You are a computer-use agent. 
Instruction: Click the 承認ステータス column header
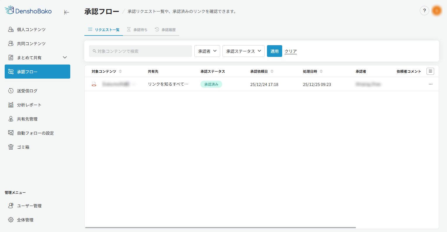tap(213, 71)
